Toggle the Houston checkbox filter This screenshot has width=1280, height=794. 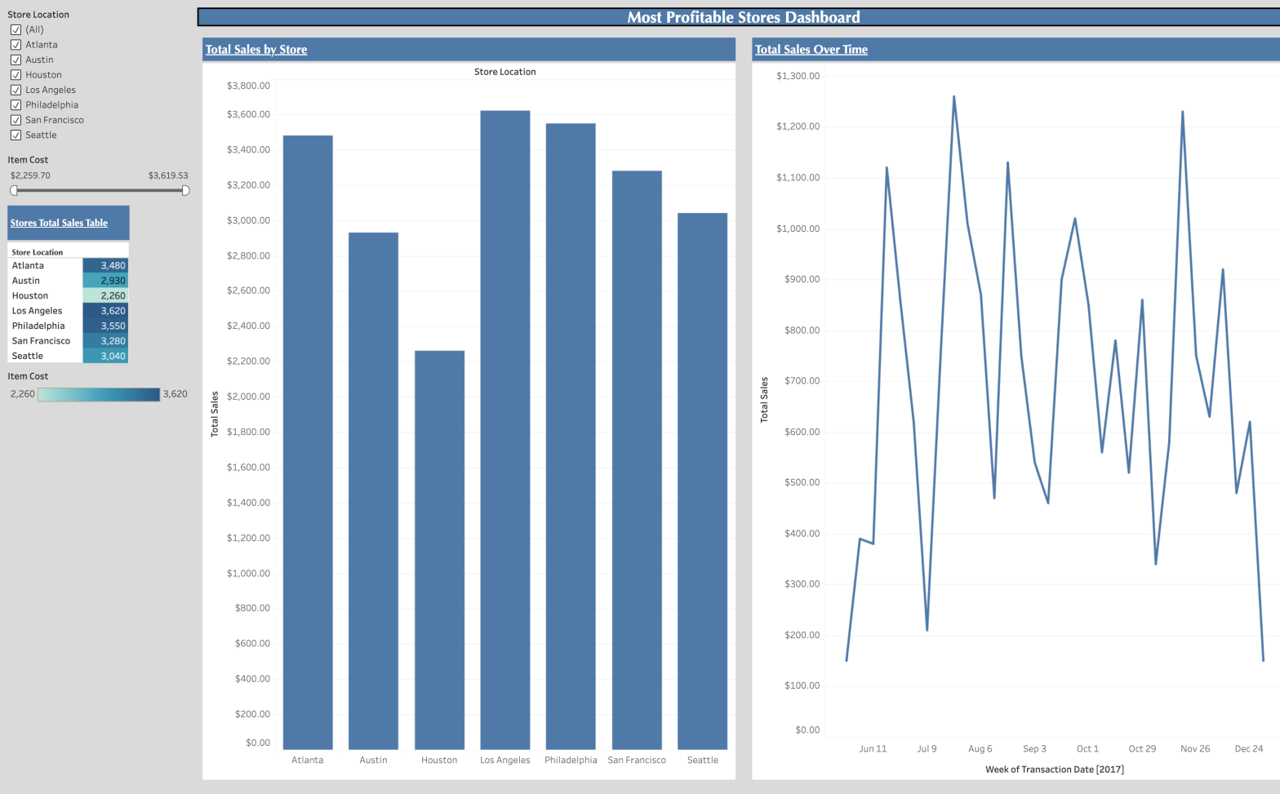pyautogui.click(x=16, y=75)
